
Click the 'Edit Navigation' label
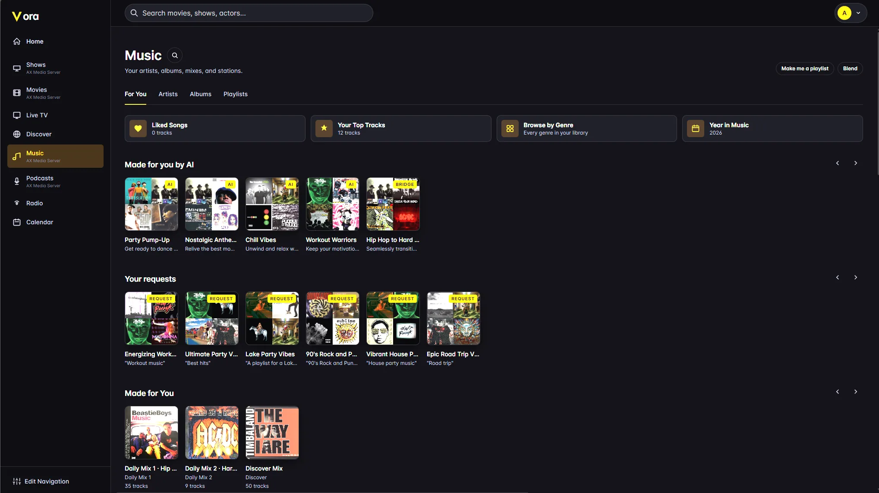point(47,481)
